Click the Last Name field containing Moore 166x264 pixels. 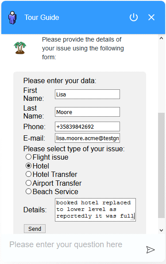click(x=87, y=112)
